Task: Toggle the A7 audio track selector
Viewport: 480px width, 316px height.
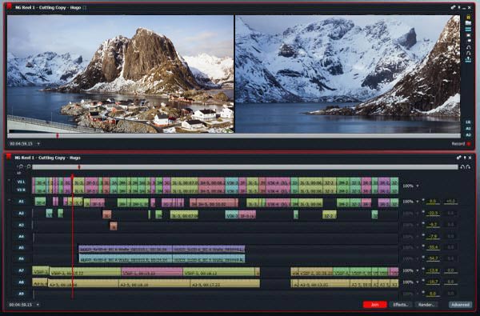Action: tap(21, 270)
